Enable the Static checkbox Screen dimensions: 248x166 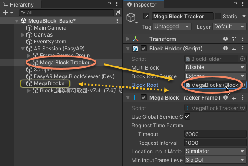click(218, 17)
